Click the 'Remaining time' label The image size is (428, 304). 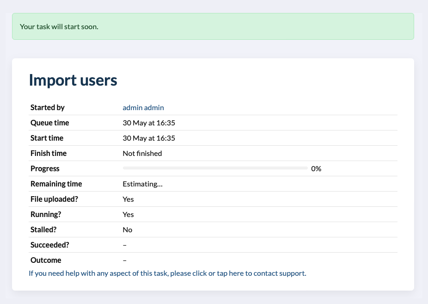56,184
